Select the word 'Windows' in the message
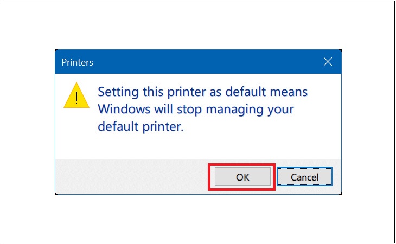This screenshot has height=244, width=396. [x=124, y=109]
